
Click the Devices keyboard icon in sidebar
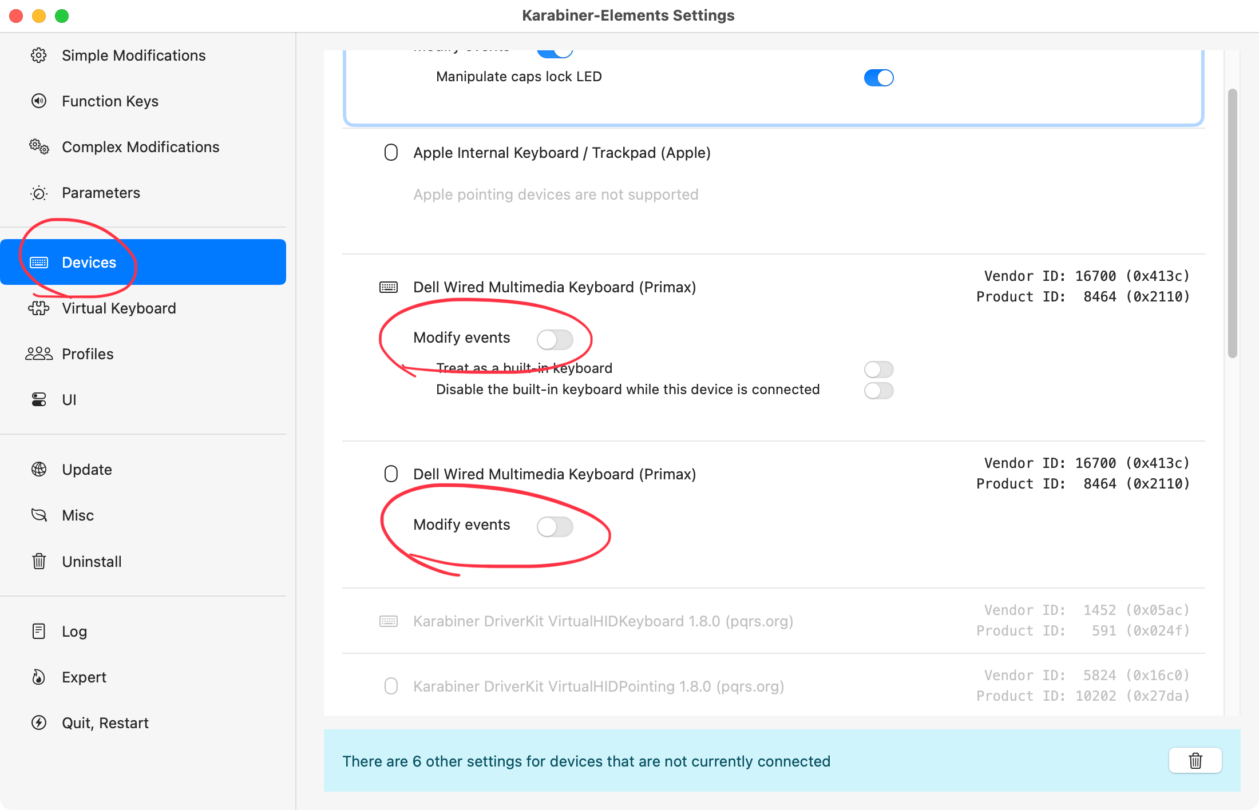(39, 263)
